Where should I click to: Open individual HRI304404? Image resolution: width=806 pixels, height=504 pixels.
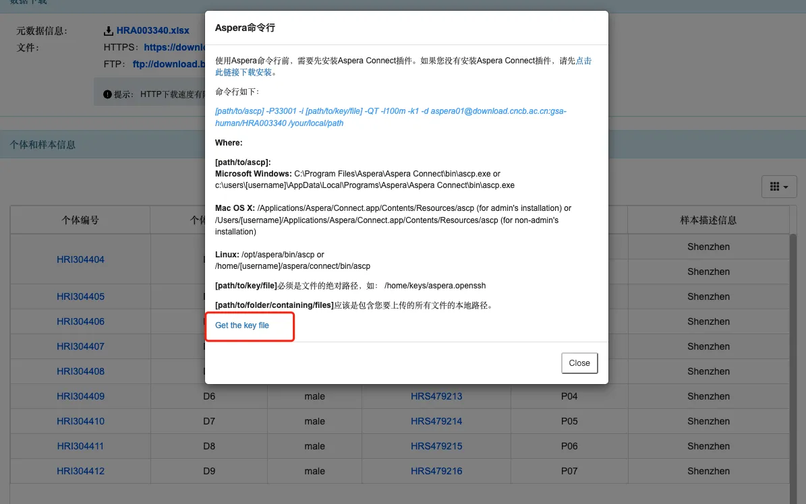click(x=80, y=259)
